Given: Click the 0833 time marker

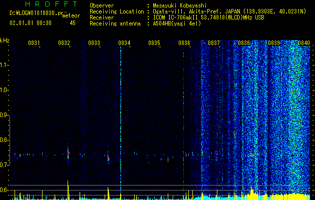Looking at the screenshot, I should click(x=94, y=42).
